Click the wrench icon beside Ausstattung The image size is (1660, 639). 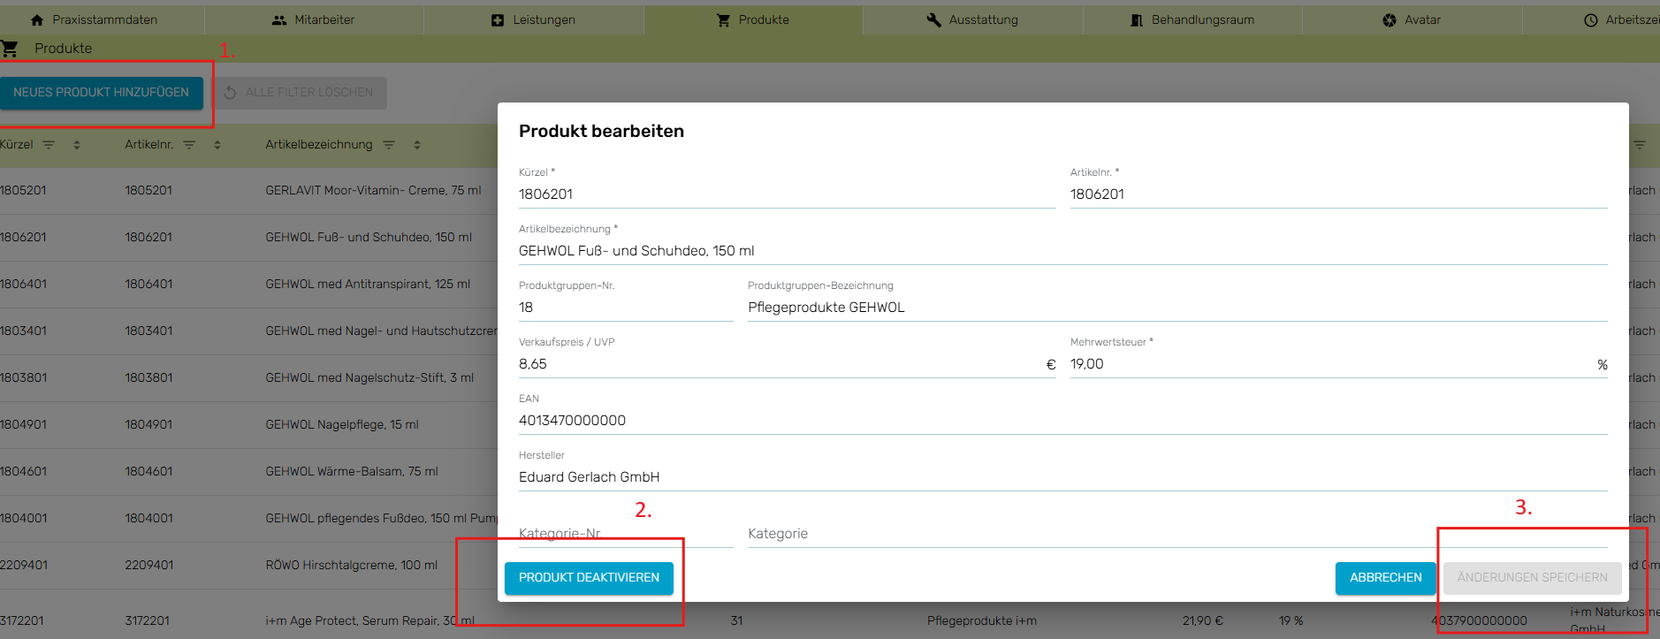tap(933, 19)
